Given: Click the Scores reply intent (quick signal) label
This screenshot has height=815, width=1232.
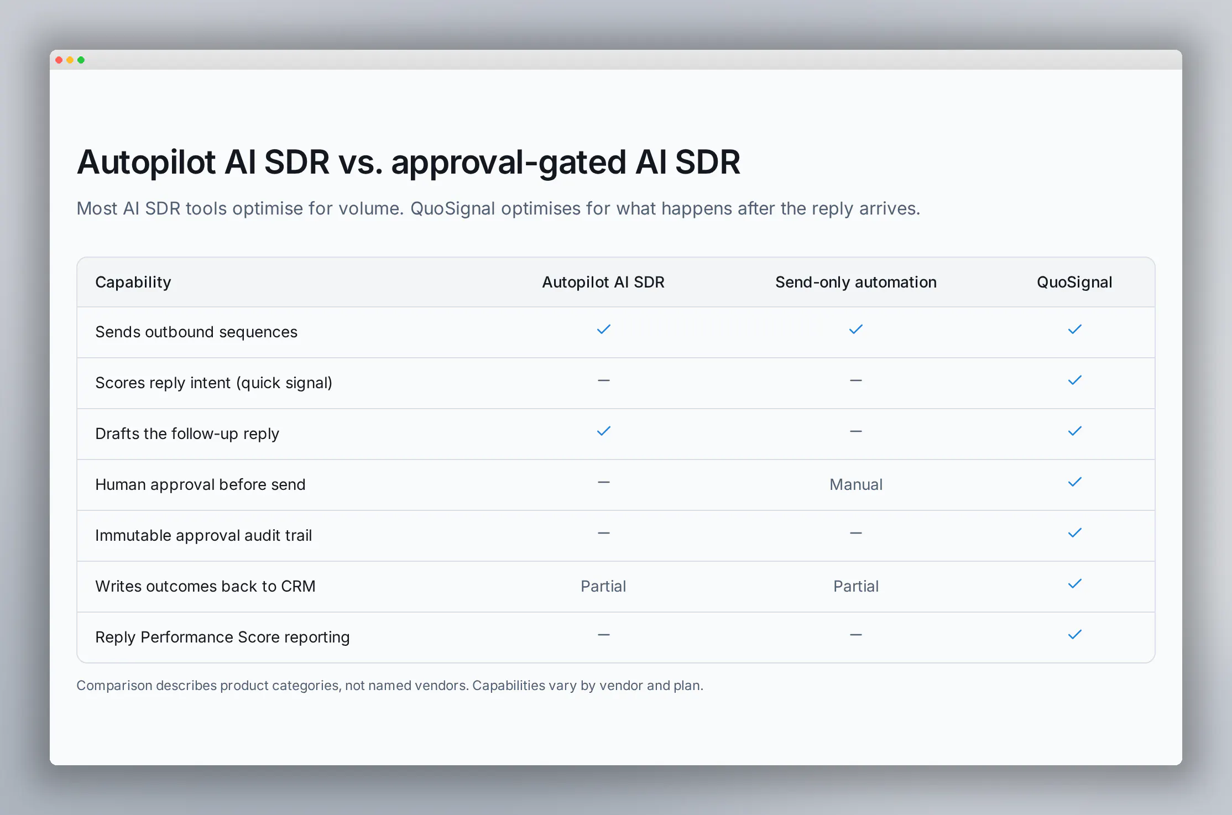Looking at the screenshot, I should tap(214, 383).
